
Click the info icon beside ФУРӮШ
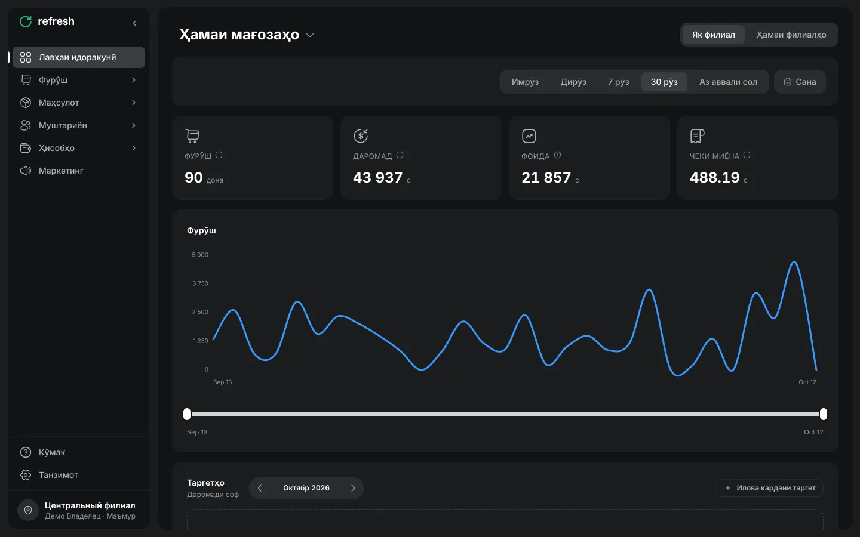click(219, 155)
